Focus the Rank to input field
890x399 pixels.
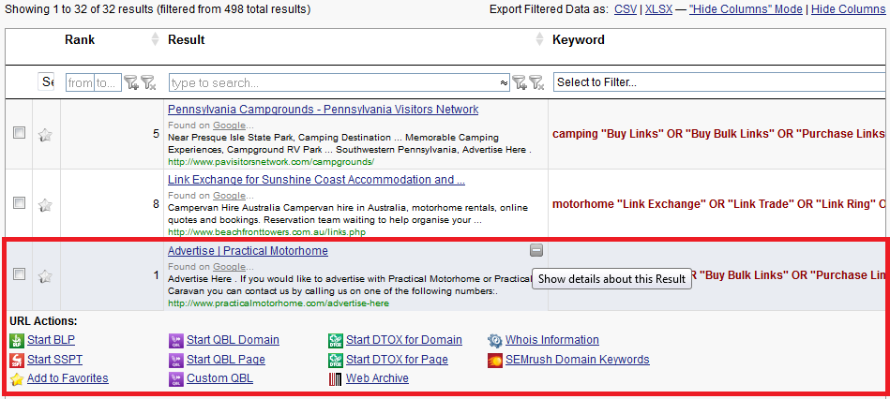pyautogui.click(x=108, y=82)
